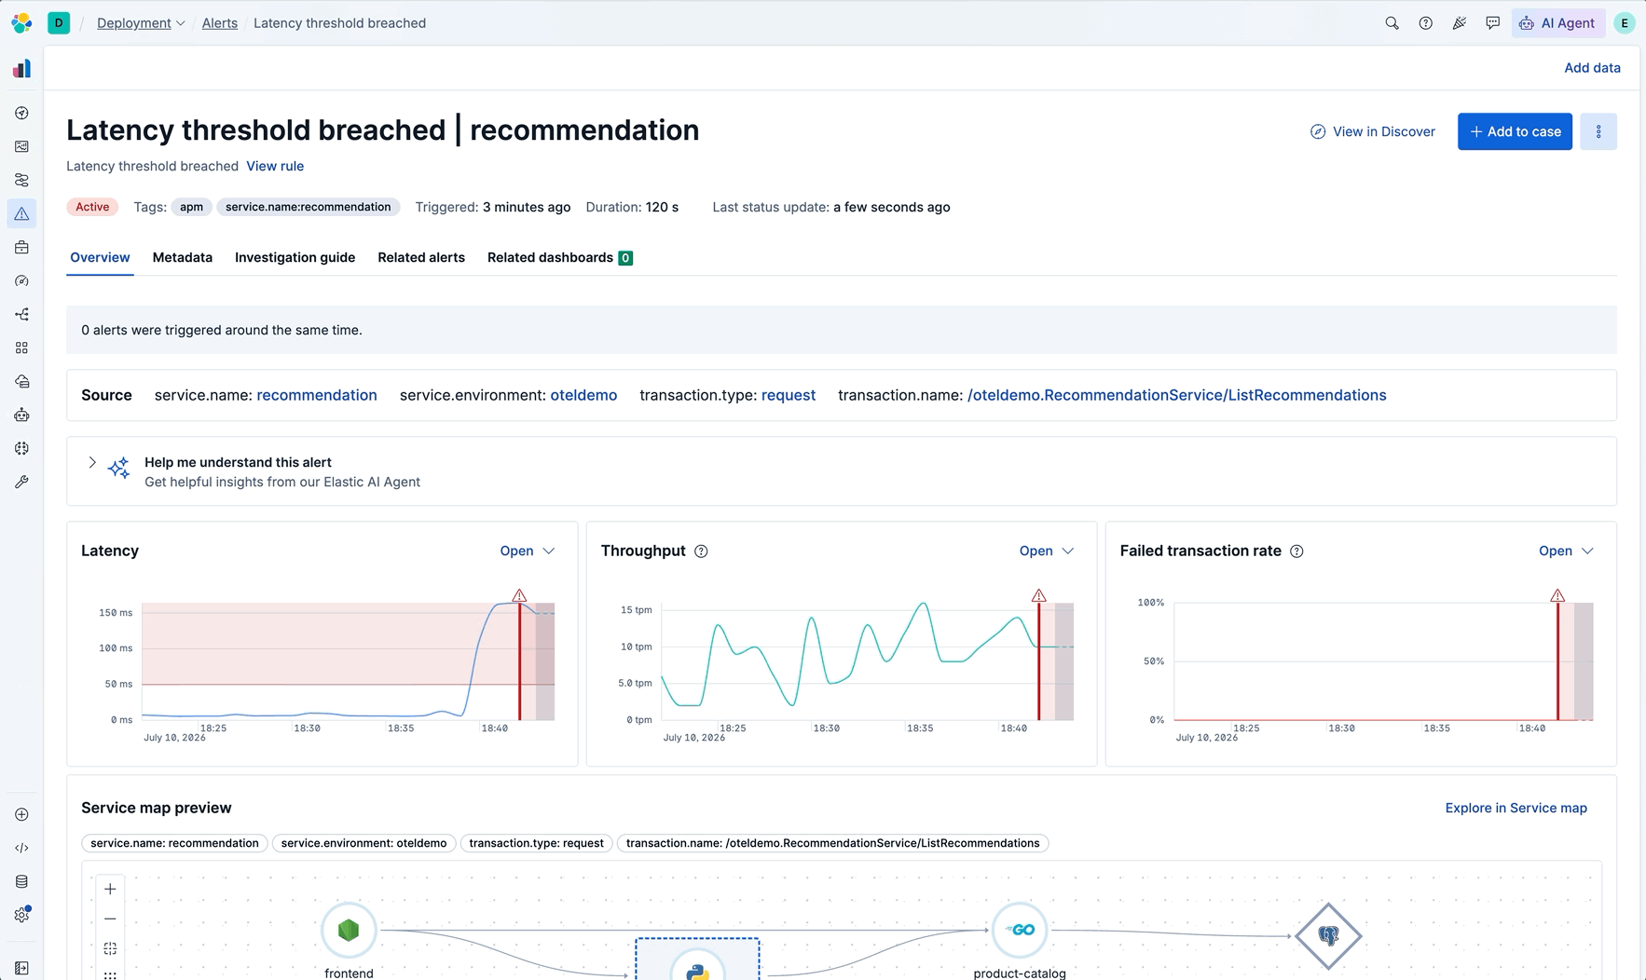Click the ListRecommendations transaction name link

click(1177, 395)
